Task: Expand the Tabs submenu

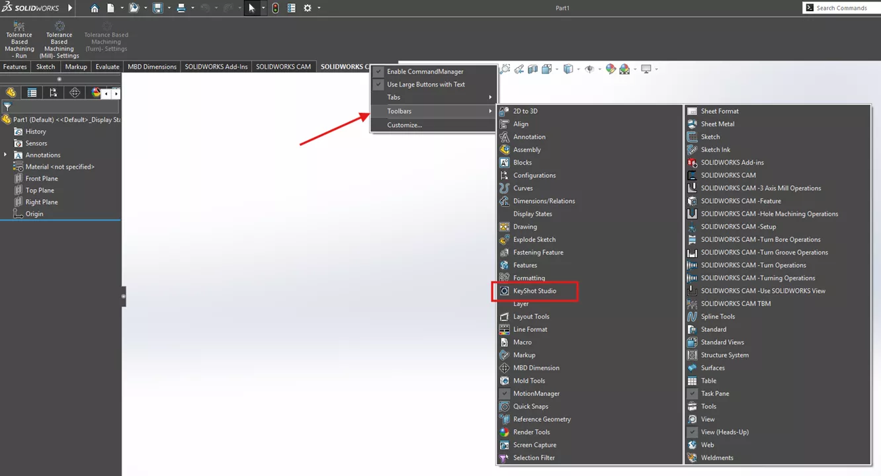Action: [433, 97]
